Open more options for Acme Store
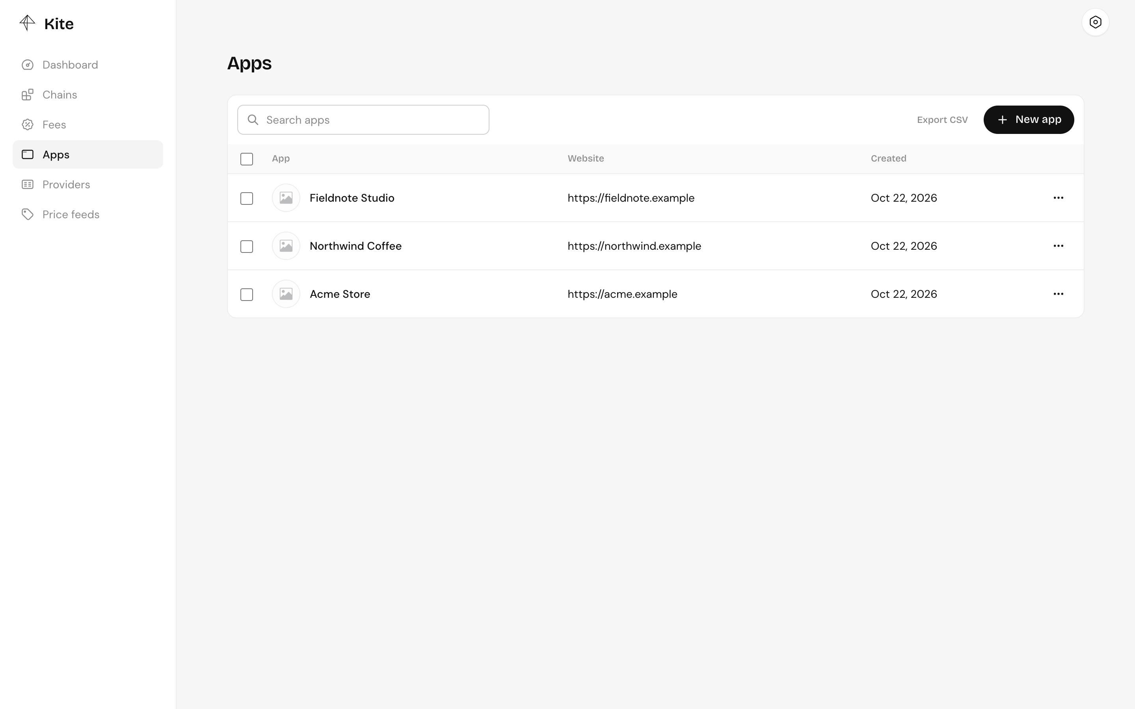 click(x=1058, y=294)
